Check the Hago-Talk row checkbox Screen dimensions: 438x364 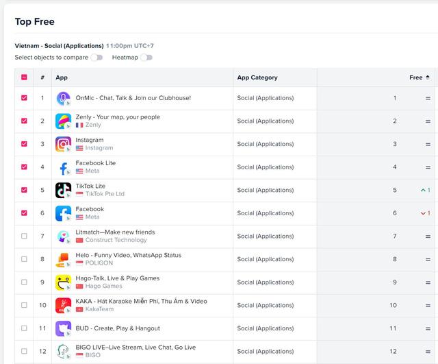click(x=25, y=282)
